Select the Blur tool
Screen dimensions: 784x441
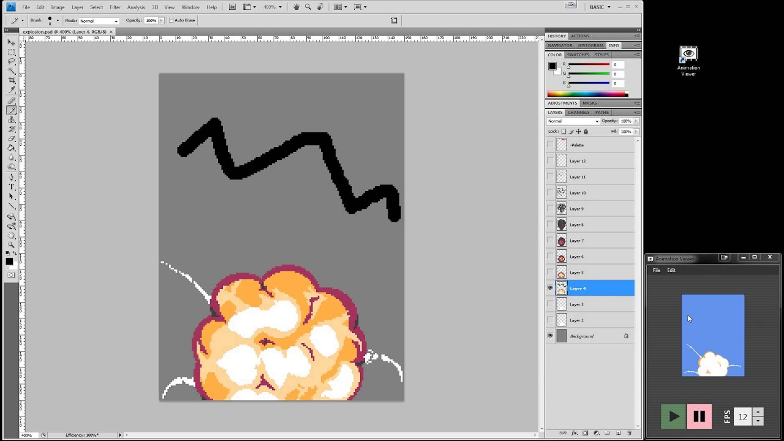pyautogui.click(x=12, y=157)
